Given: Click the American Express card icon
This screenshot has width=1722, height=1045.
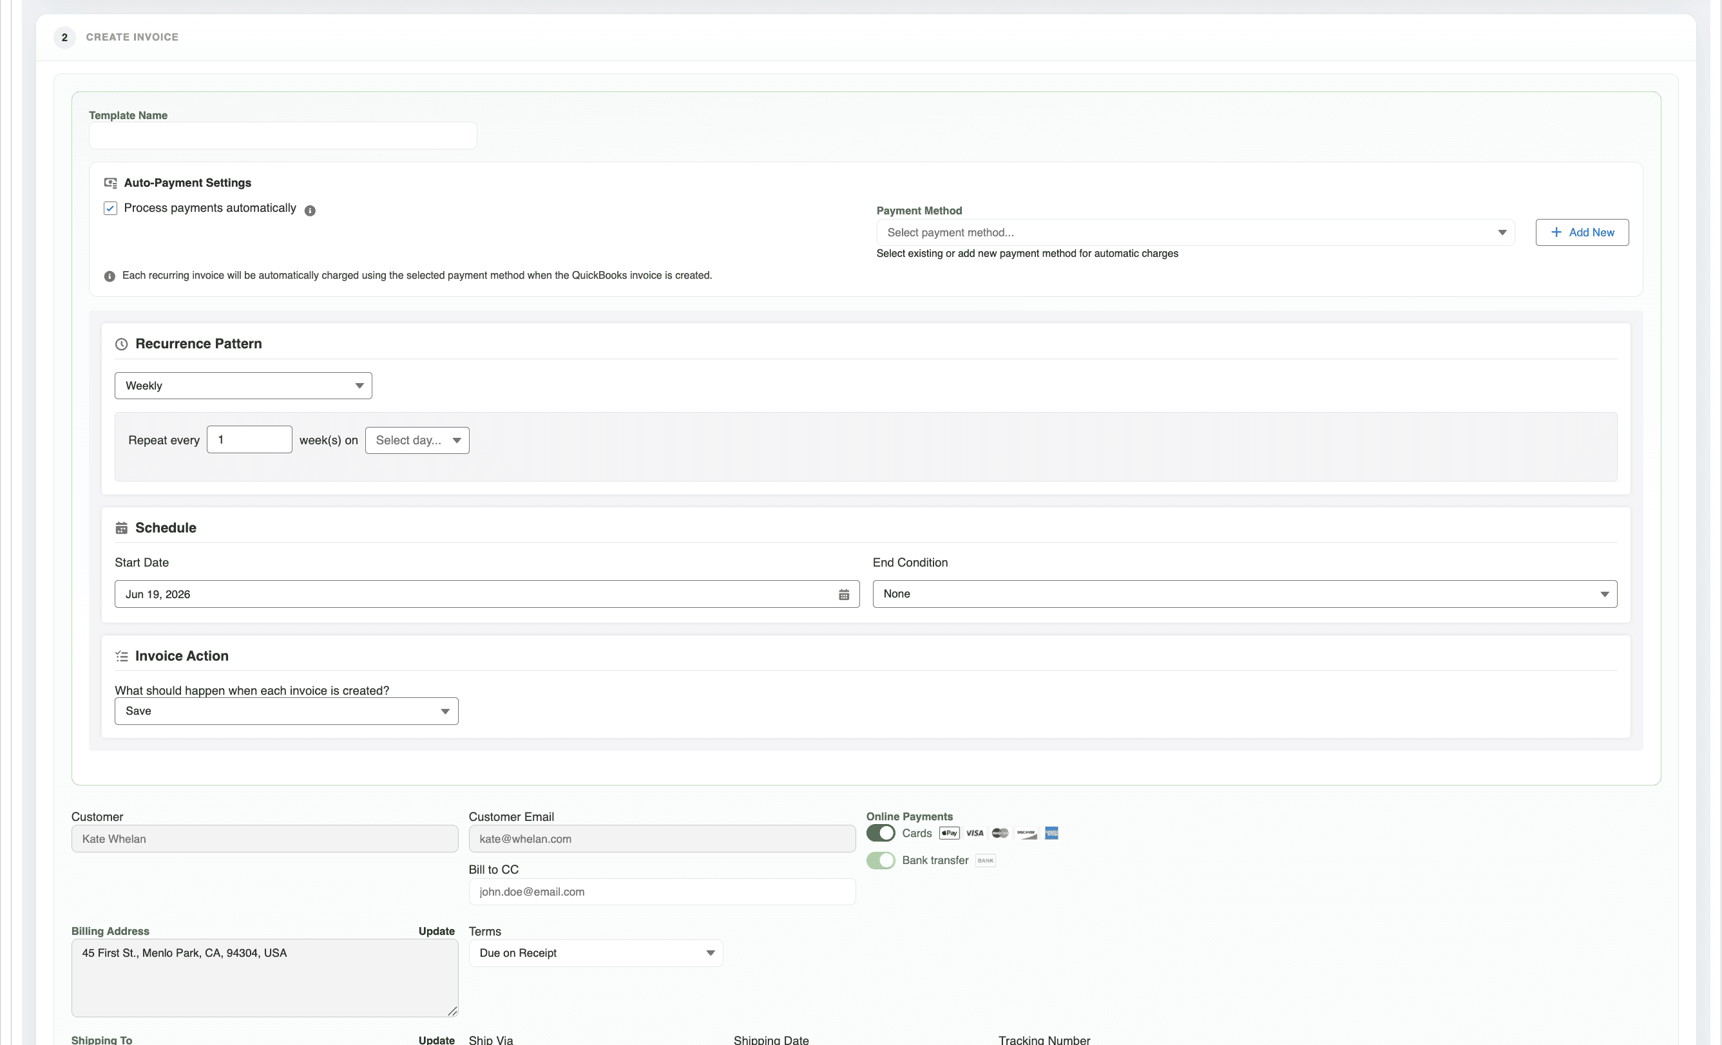Looking at the screenshot, I should [1052, 833].
